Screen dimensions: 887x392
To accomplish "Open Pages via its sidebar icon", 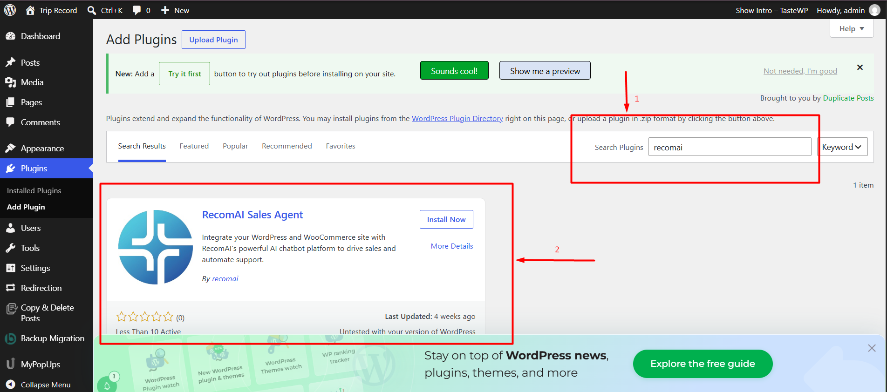I will pyautogui.click(x=11, y=102).
